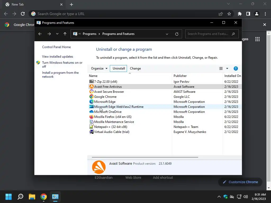Show hidden system tray icons
Screen dimensions: 271x203
[x=219, y=197]
